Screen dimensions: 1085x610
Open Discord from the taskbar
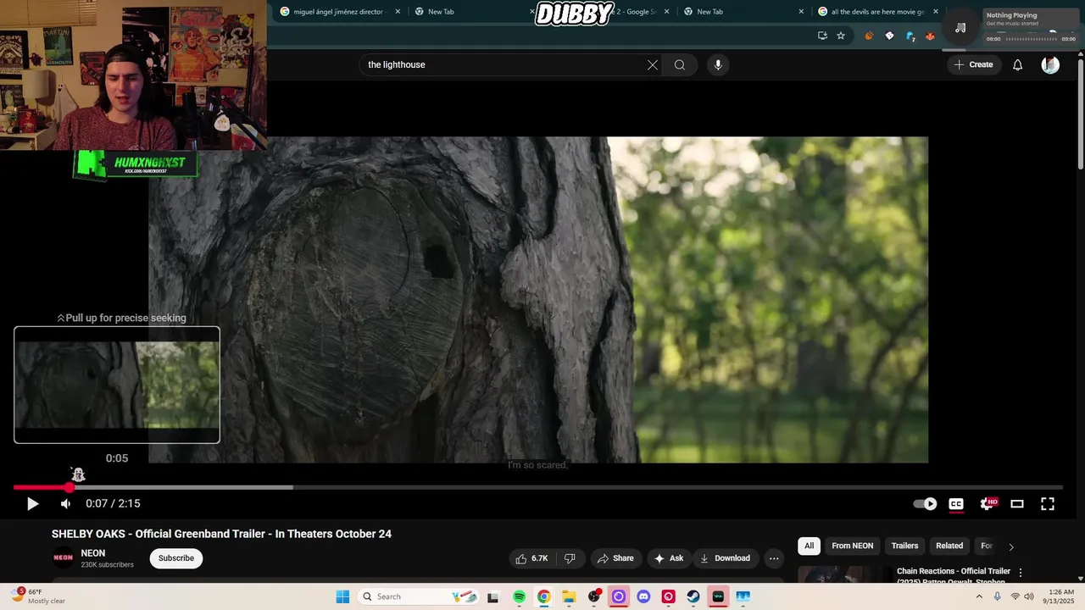[643, 596]
